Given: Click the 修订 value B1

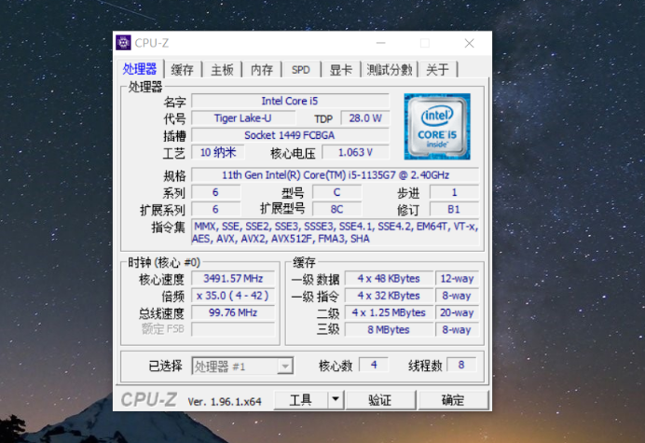Looking at the screenshot, I should [x=454, y=209].
